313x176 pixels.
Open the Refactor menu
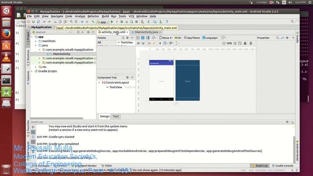click(x=93, y=16)
